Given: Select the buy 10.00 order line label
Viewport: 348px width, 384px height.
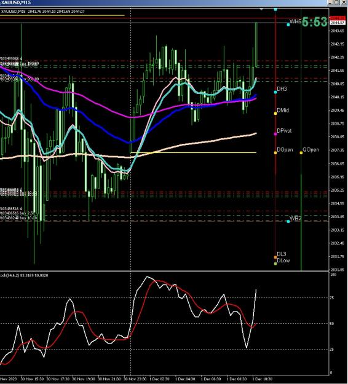Looking at the screenshot, I should pos(28,218).
